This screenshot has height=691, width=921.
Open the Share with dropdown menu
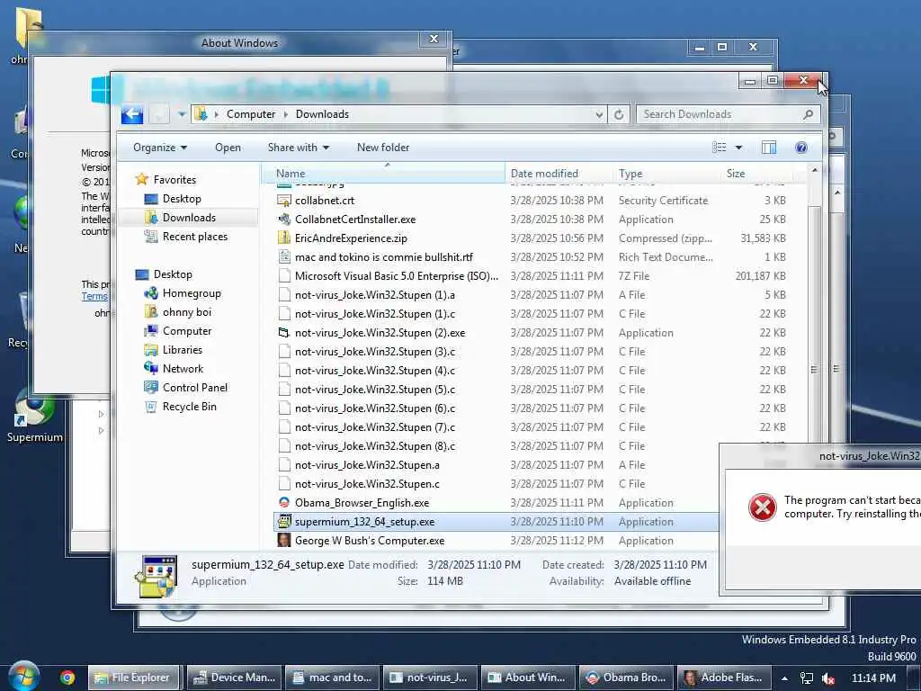(299, 148)
